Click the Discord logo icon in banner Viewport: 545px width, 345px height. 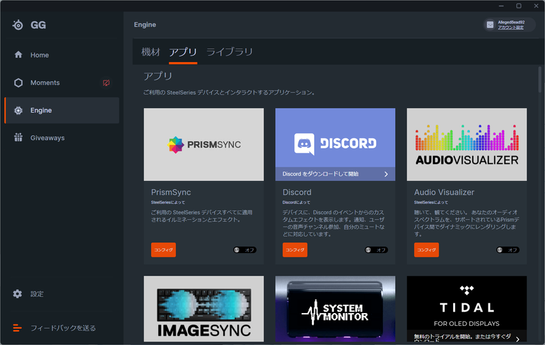pos(304,144)
